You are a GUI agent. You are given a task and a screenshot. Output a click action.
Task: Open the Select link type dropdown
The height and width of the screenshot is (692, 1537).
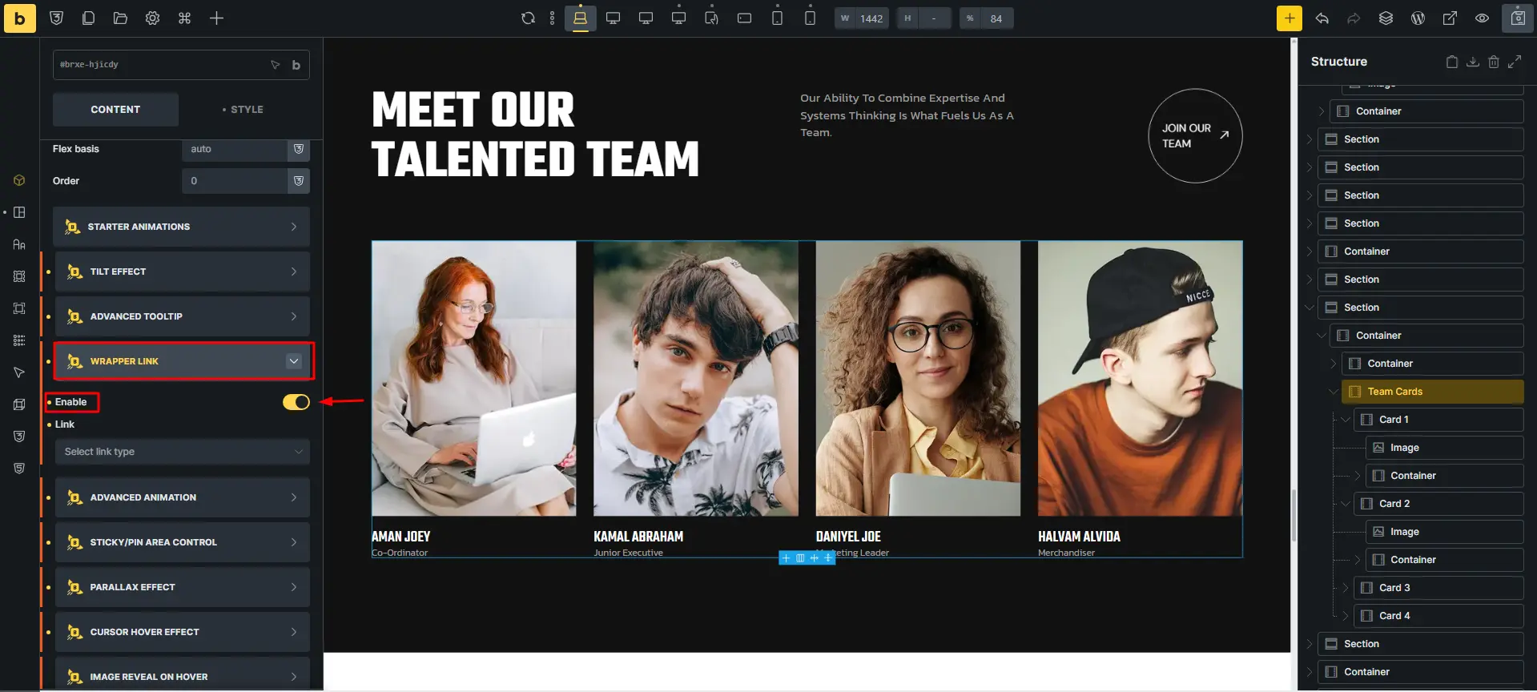182,452
